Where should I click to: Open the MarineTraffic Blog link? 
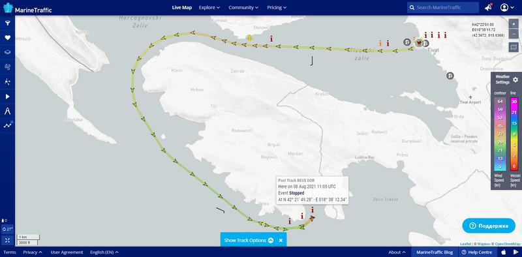(435, 252)
